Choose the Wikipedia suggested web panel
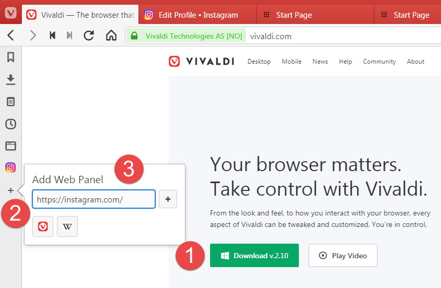The width and height of the screenshot is (441, 288). [x=67, y=226]
